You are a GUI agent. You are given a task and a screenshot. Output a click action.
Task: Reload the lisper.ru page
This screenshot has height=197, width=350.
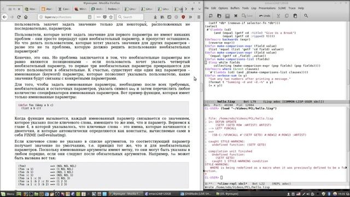pyautogui.click(x=19, y=17)
